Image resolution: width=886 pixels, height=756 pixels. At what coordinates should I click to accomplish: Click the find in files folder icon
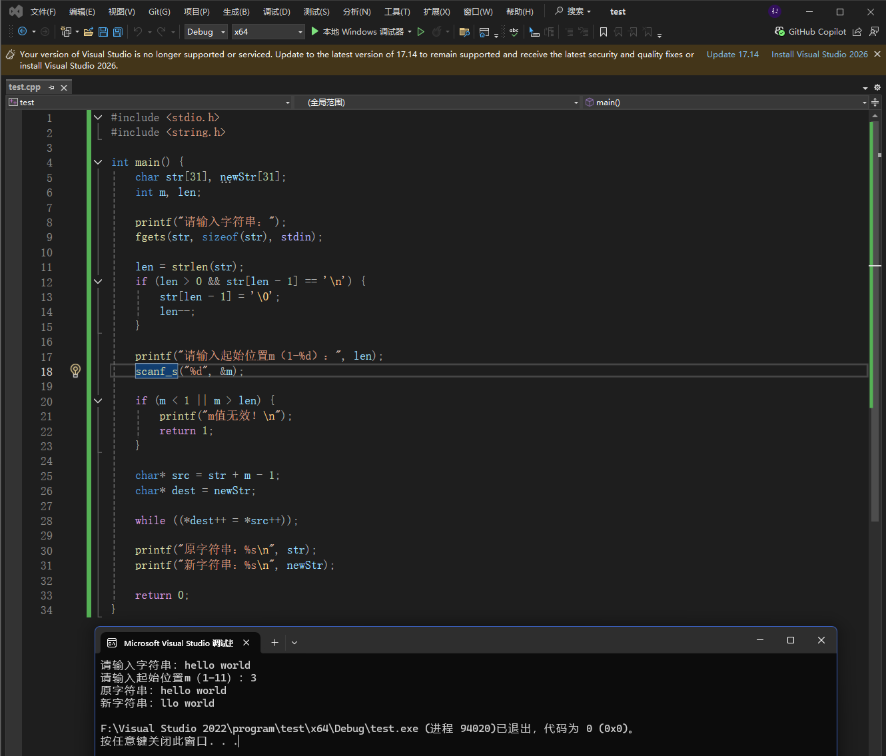pos(465,31)
